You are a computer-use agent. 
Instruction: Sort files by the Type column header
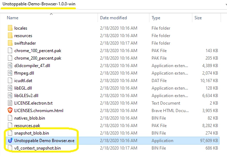click(x=156, y=18)
